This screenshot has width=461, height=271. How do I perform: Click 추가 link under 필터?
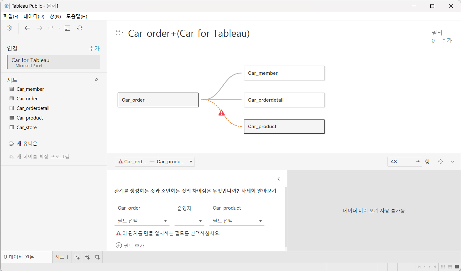(447, 41)
